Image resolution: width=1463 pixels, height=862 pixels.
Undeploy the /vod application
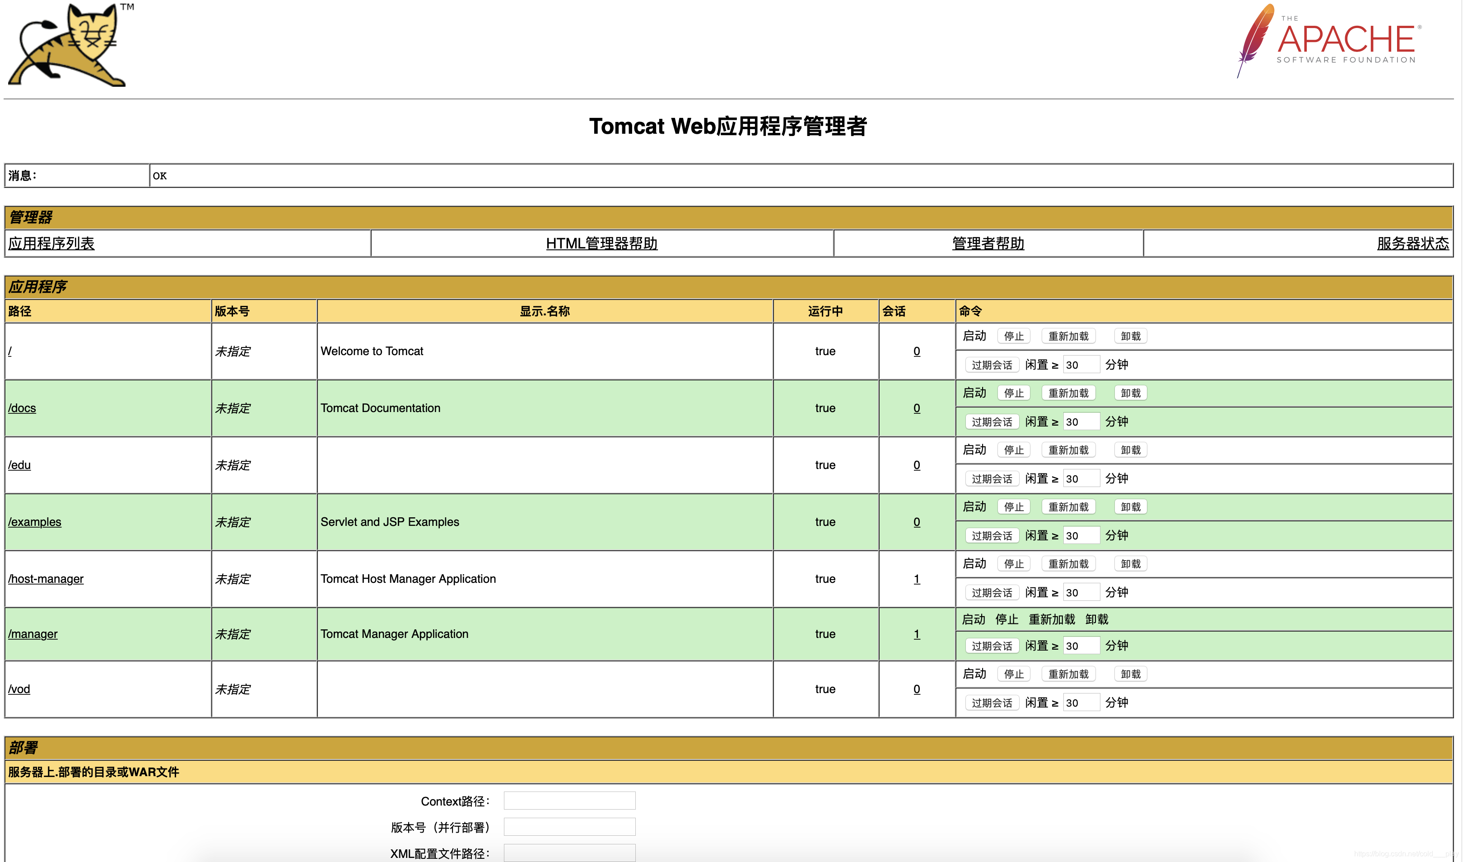coord(1130,674)
